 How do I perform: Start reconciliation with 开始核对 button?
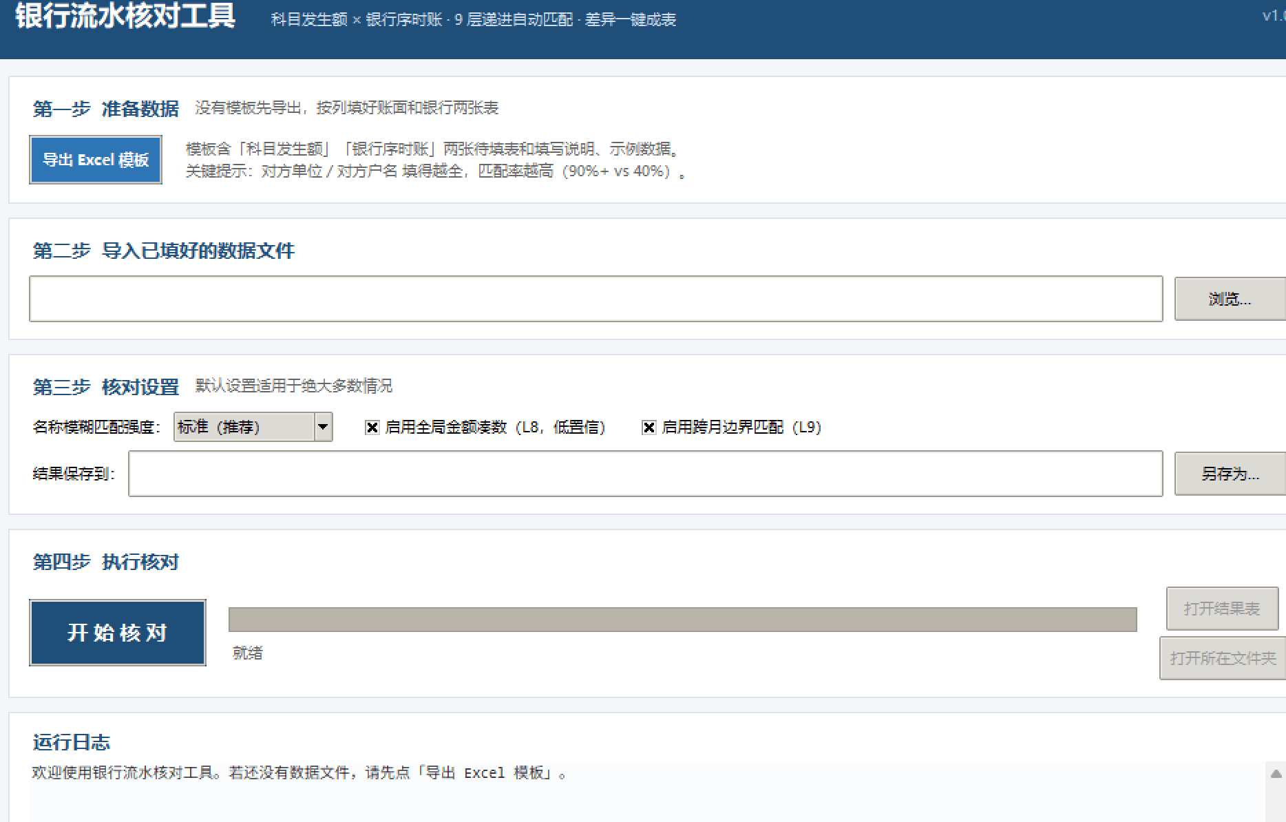pyautogui.click(x=118, y=633)
